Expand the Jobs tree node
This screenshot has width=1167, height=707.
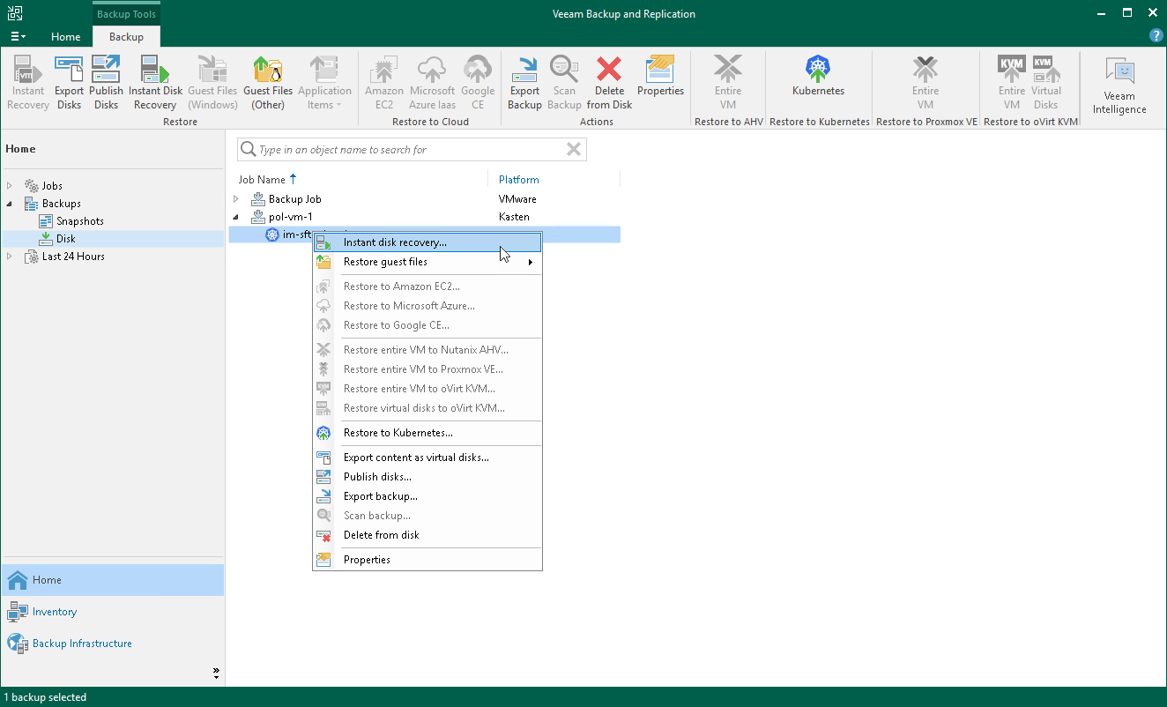coord(11,186)
